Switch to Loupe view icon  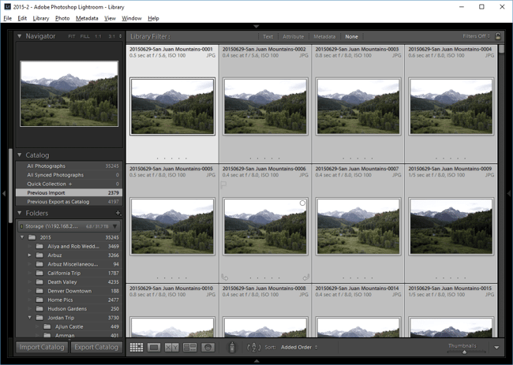(154, 347)
